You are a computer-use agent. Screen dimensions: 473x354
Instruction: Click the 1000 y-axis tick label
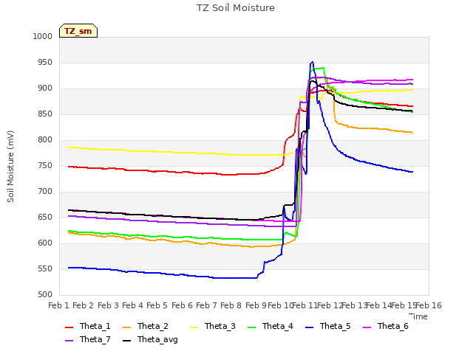[43, 36]
